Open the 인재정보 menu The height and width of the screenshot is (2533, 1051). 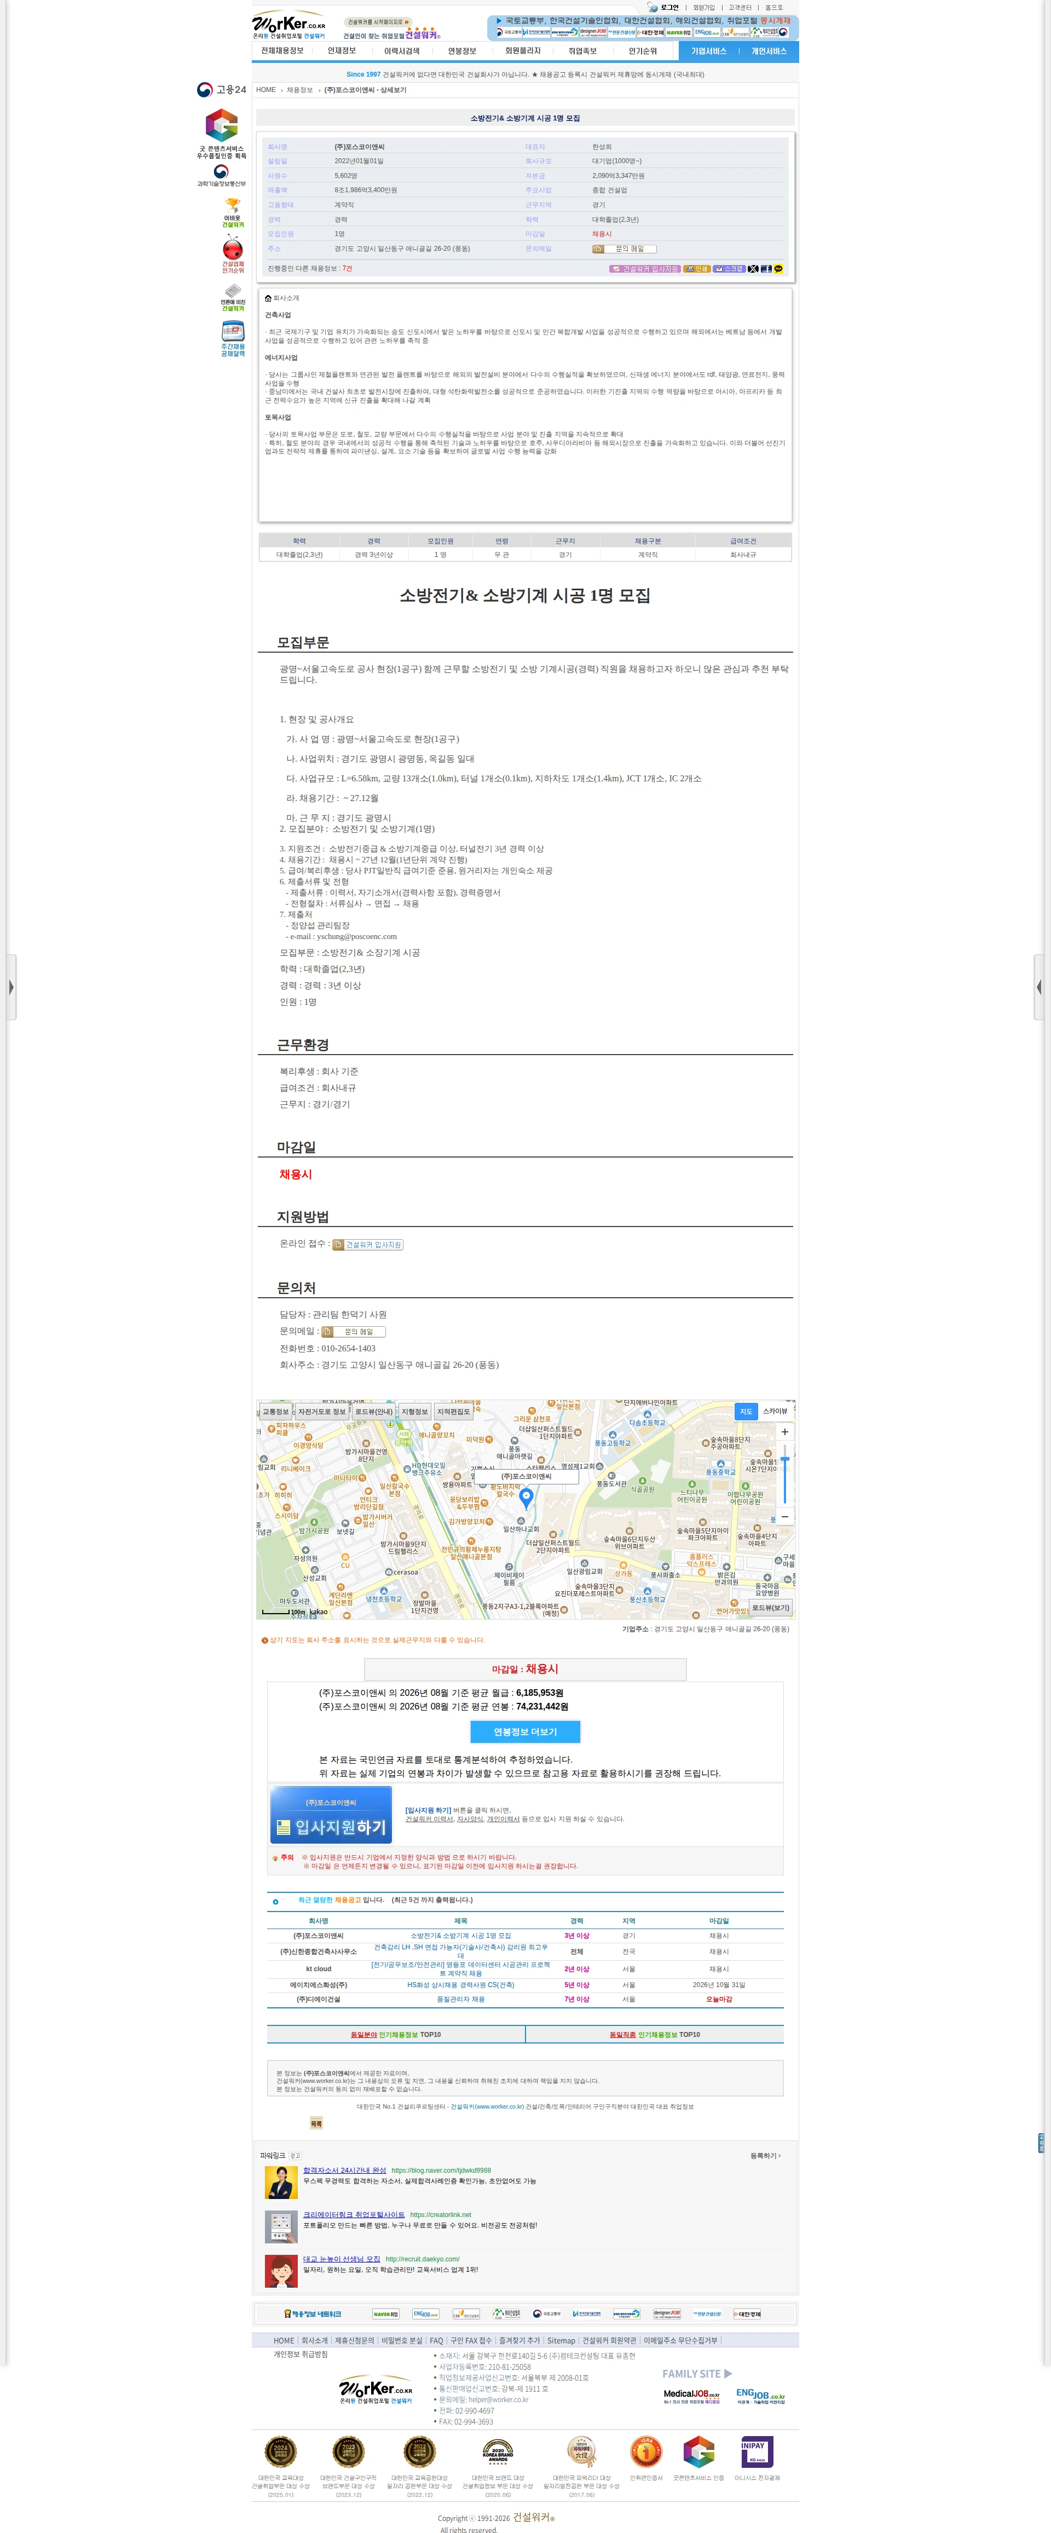click(341, 51)
